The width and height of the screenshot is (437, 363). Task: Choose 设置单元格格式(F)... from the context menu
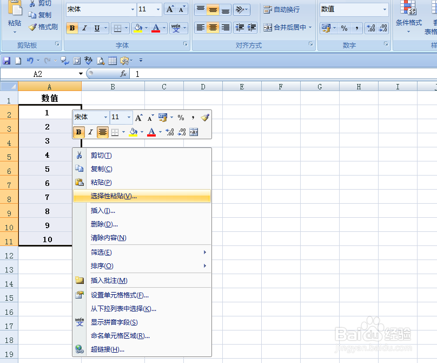pyautogui.click(x=142, y=295)
